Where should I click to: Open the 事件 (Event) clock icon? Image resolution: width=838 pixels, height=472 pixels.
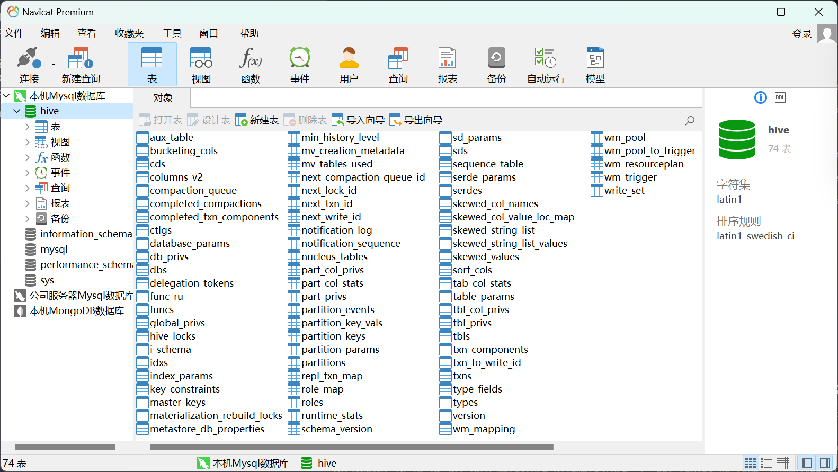pos(300,65)
